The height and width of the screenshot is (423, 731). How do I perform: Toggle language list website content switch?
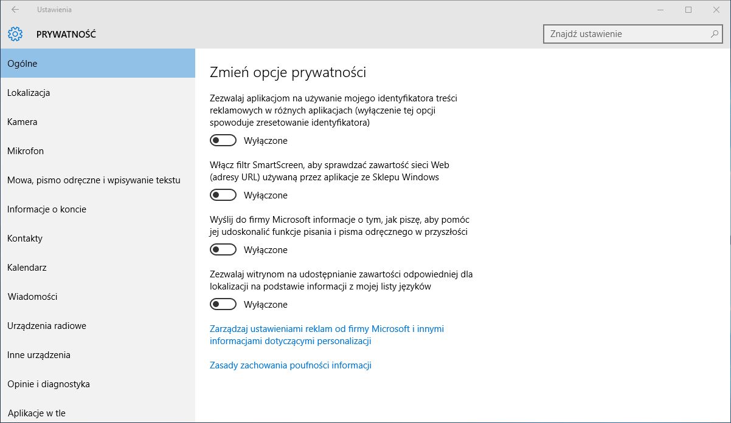coord(223,305)
